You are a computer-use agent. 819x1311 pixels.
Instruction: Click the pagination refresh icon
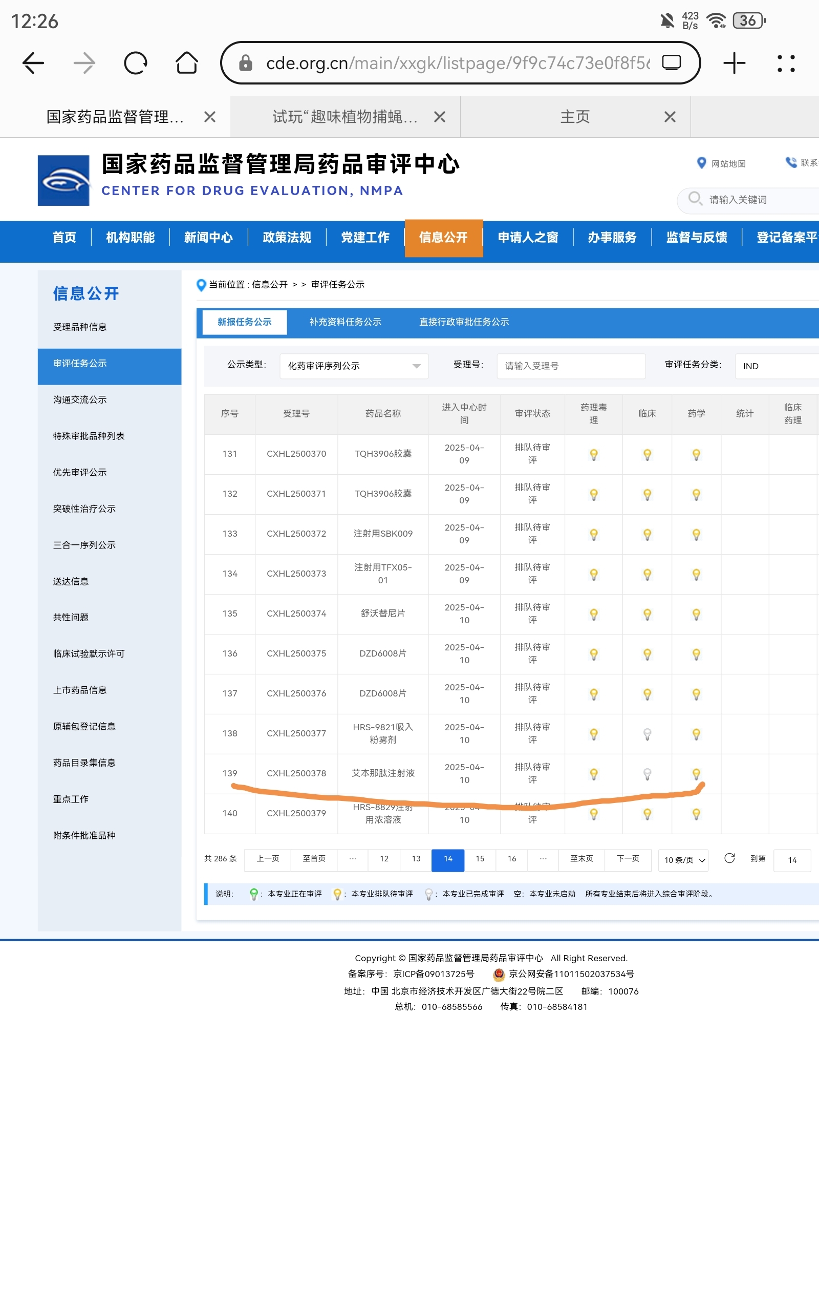(729, 858)
